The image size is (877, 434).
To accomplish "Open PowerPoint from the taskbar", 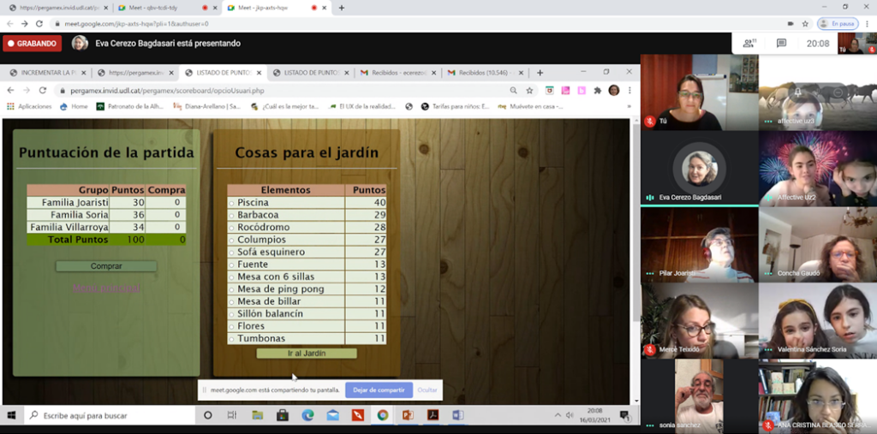I will 408,415.
